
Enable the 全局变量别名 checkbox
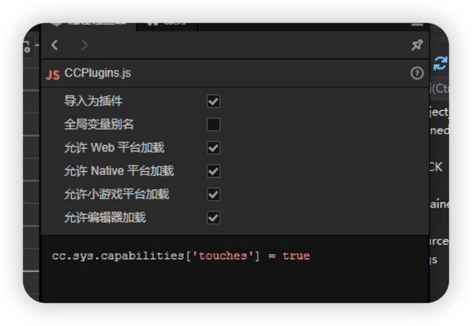pyautogui.click(x=213, y=125)
